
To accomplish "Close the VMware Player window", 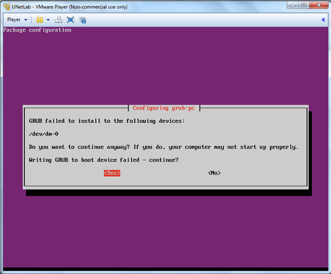I will click(319, 5).
